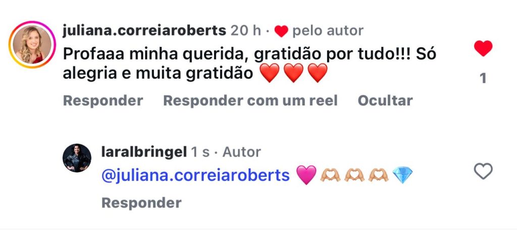View likes via the '1' count

483,78
